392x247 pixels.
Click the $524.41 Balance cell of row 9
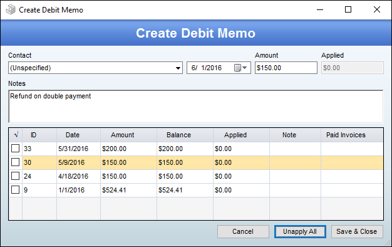(185, 190)
